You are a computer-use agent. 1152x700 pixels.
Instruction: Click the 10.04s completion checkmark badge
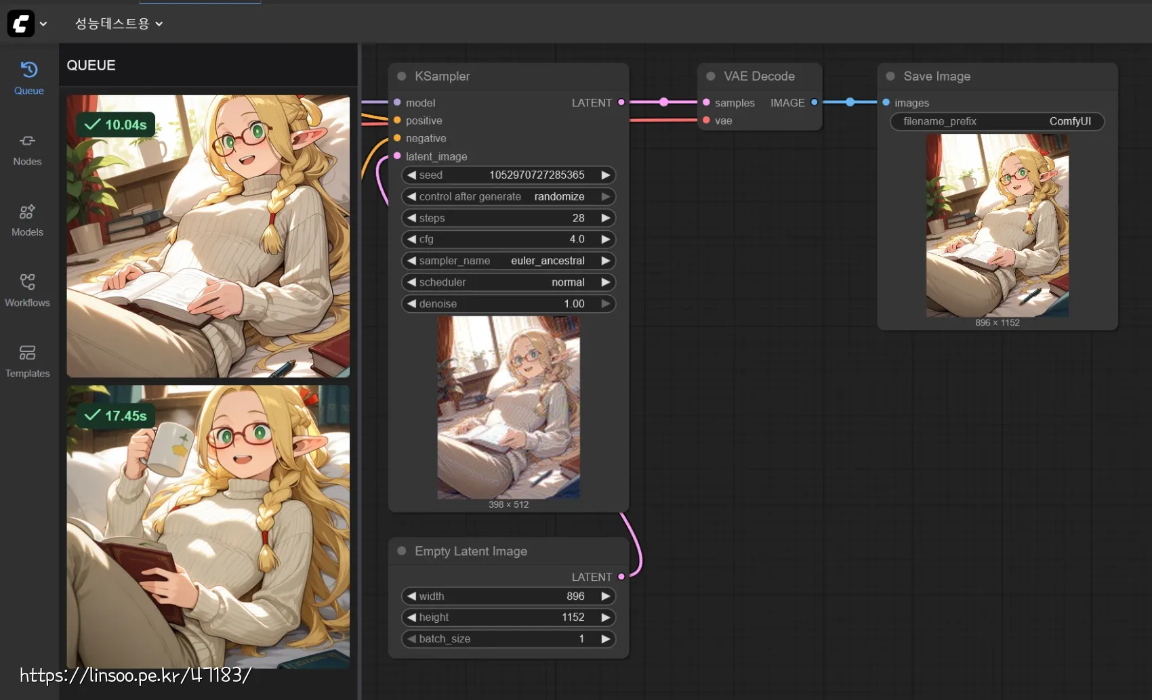click(x=116, y=125)
